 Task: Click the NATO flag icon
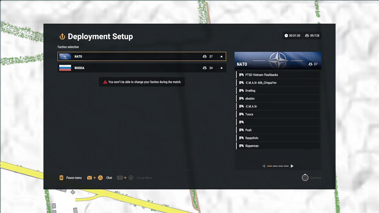tap(65, 57)
